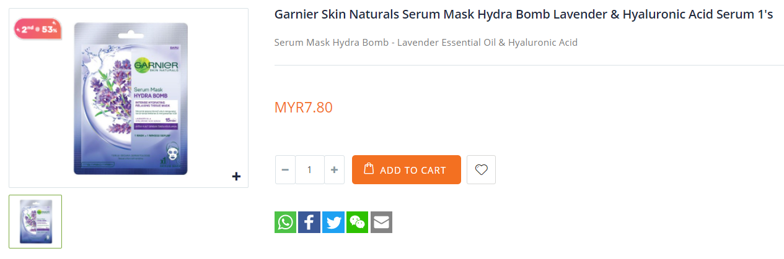784x259 pixels.
Task: Select the small Garnier mask thumbnail
Action: (x=35, y=221)
